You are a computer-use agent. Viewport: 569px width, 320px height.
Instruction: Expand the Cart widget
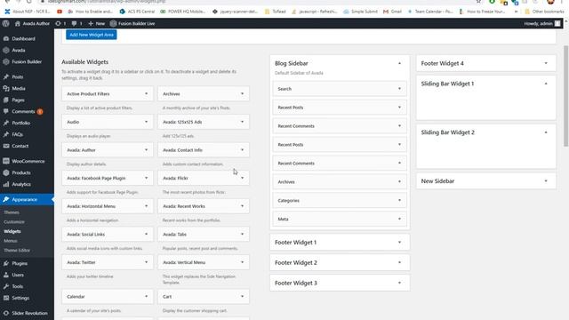coord(242,296)
